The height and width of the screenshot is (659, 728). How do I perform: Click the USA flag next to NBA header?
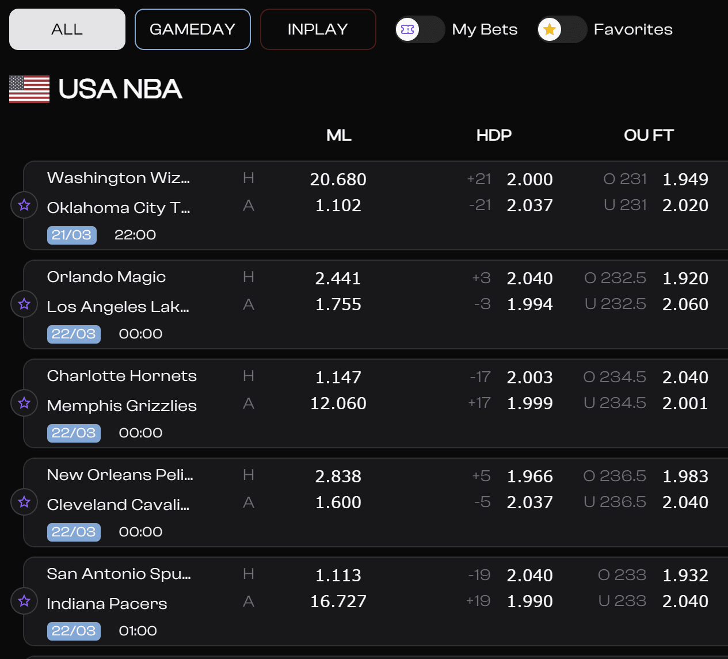pyautogui.click(x=29, y=89)
